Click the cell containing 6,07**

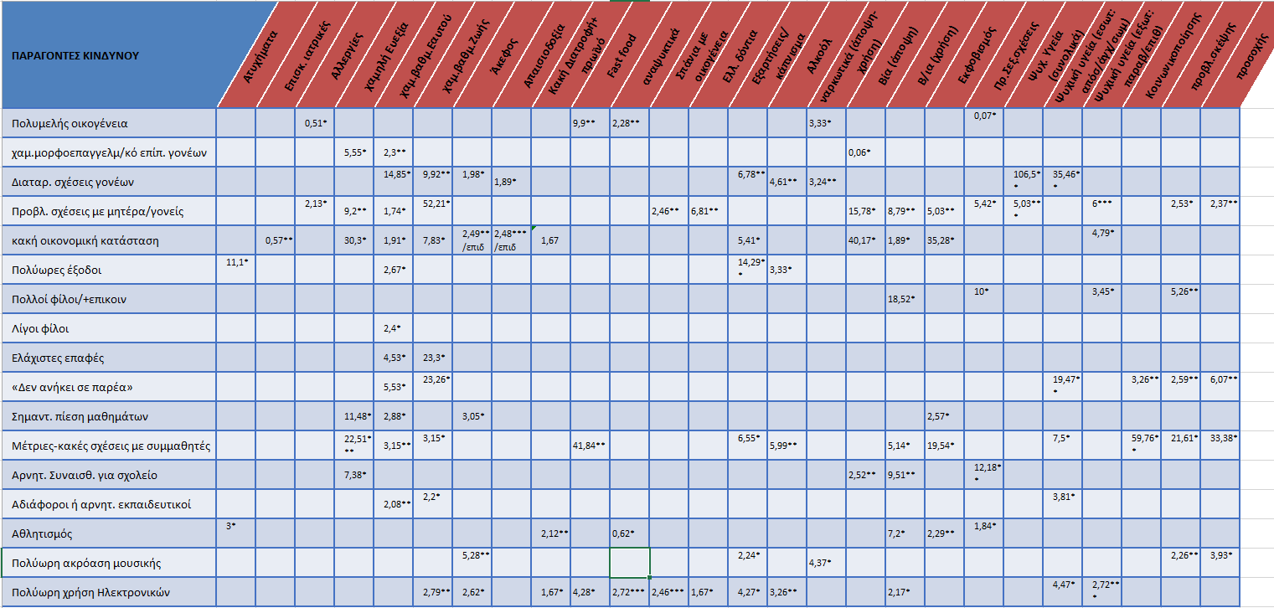click(1220, 387)
